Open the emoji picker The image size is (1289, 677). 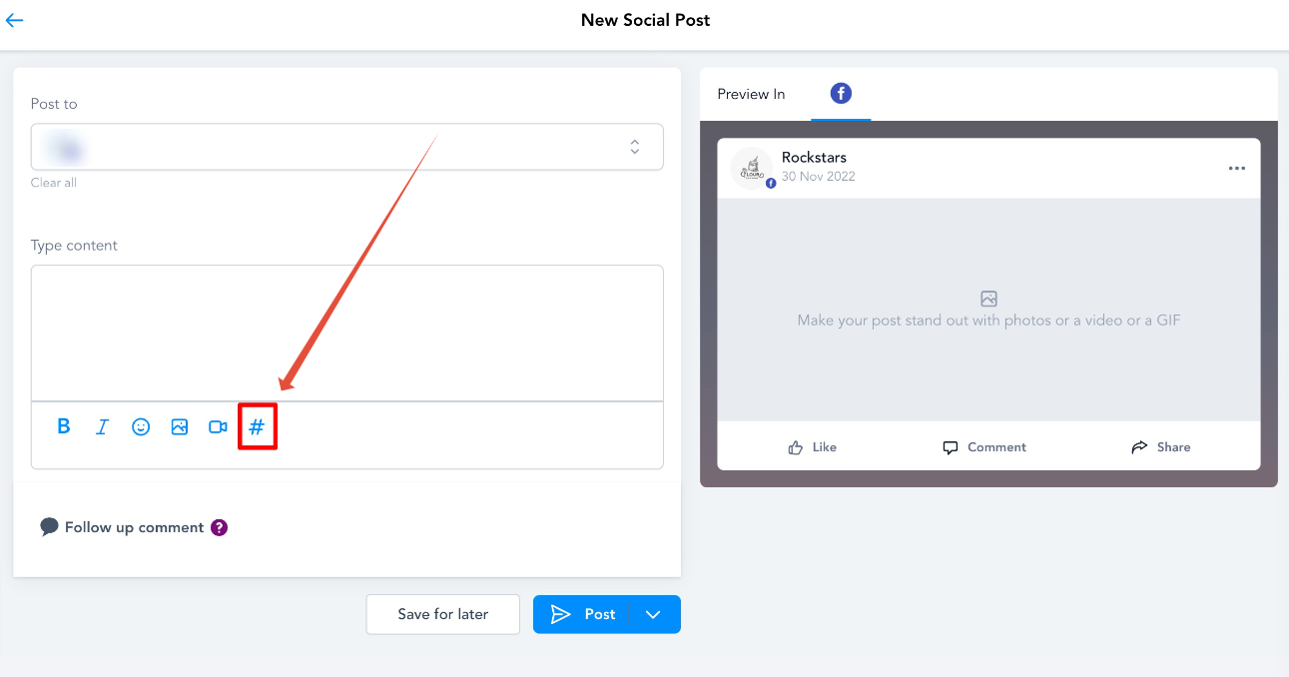[141, 426]
